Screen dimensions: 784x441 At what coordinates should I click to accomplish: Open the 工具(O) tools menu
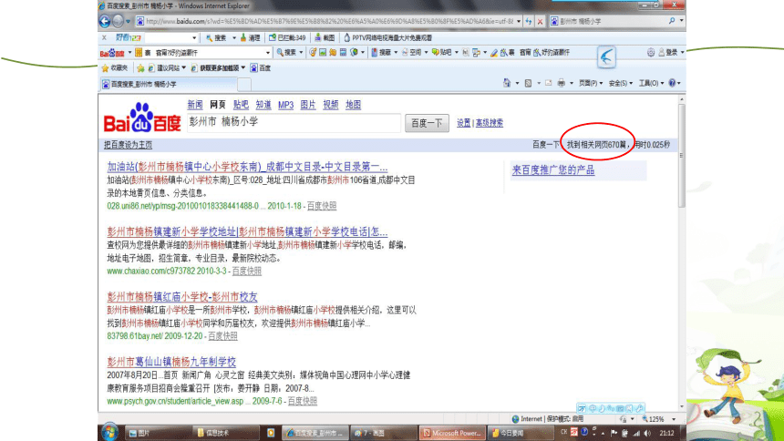[x=651, y=83]
